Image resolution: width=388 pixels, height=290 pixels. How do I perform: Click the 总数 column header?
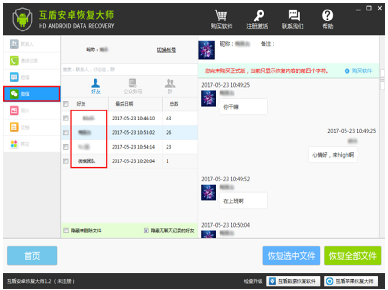tap(174, 104)
